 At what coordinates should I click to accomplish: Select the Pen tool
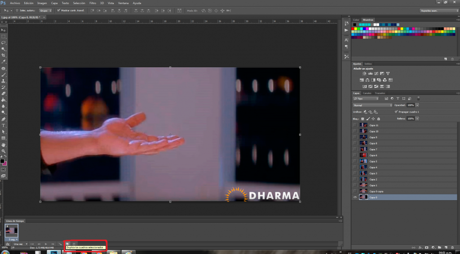pyautogui.click(x=4, y=119)
